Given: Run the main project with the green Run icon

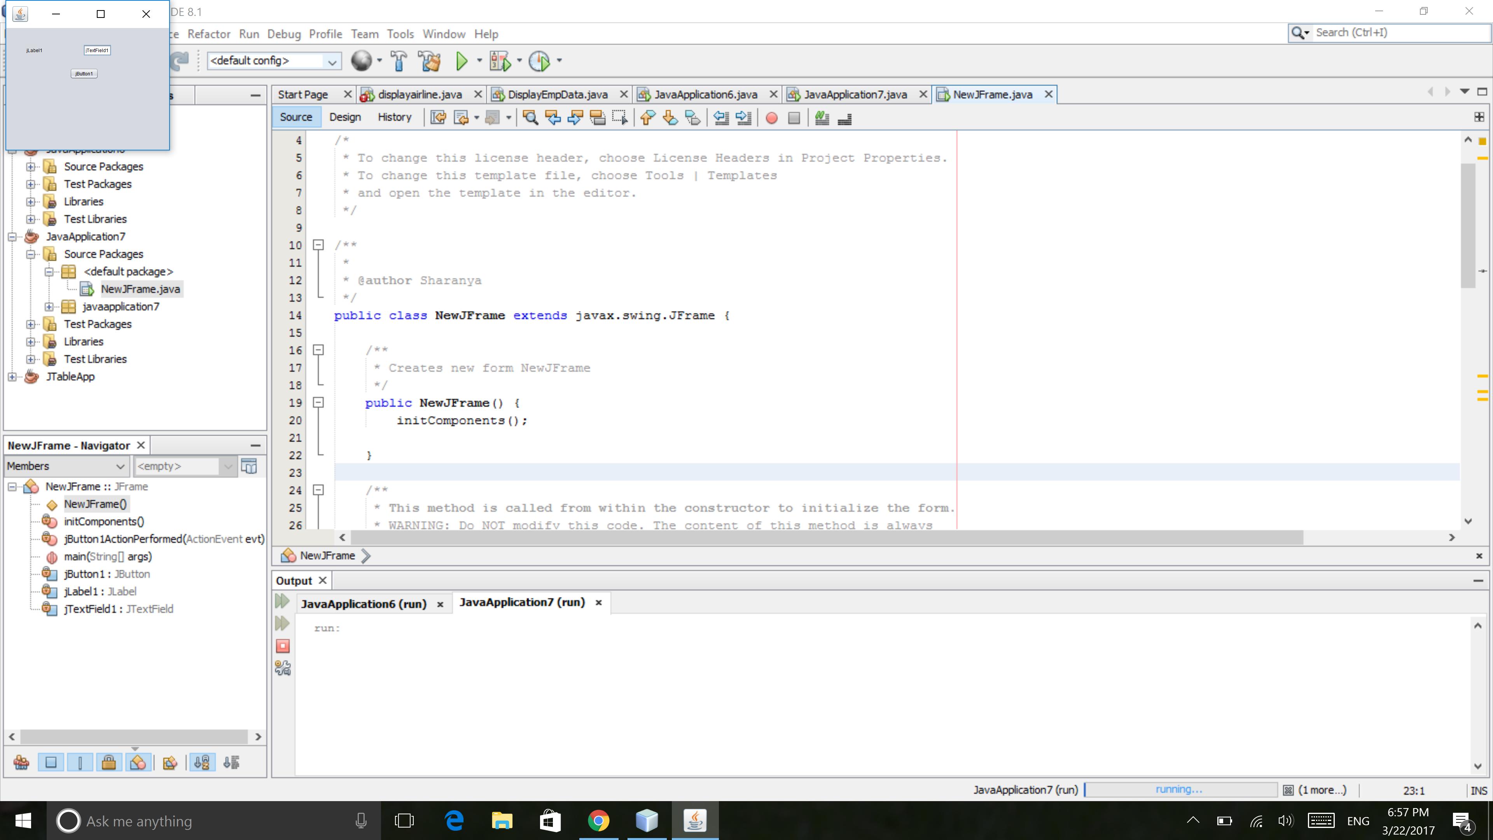Looking at the screenshot, I should pyautogui.click(x=462, y=60).
